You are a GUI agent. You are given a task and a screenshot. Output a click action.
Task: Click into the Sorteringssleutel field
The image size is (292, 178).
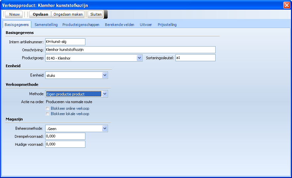coord(195,58)
